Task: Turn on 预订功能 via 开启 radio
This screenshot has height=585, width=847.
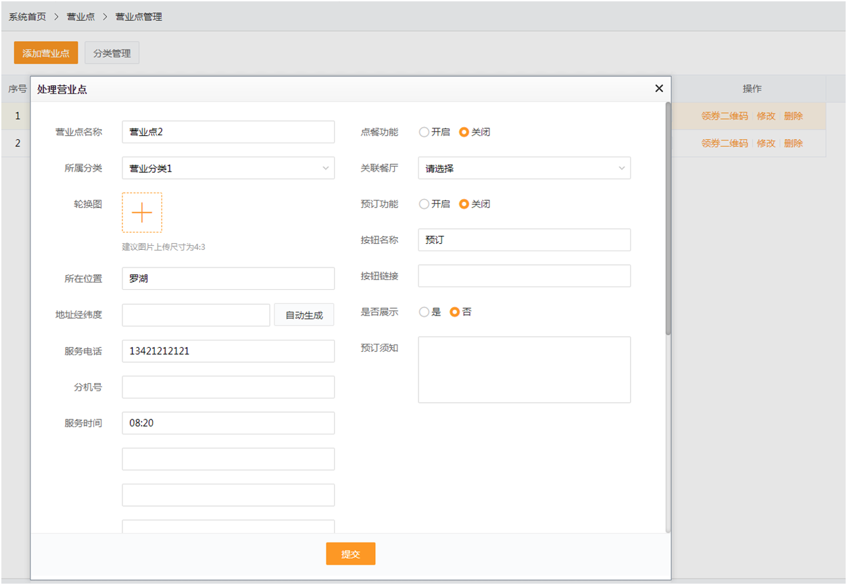Action: (x=425, y=204)
